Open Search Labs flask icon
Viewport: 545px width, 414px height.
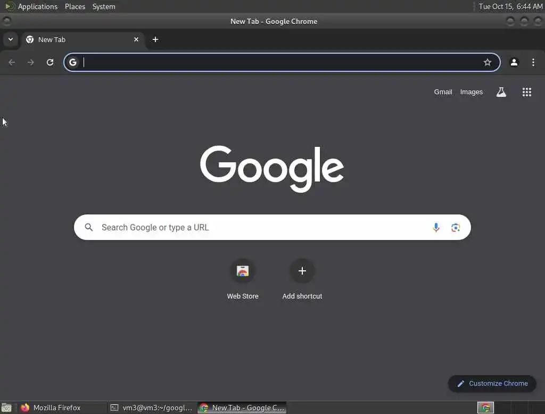tap(501, 92)
